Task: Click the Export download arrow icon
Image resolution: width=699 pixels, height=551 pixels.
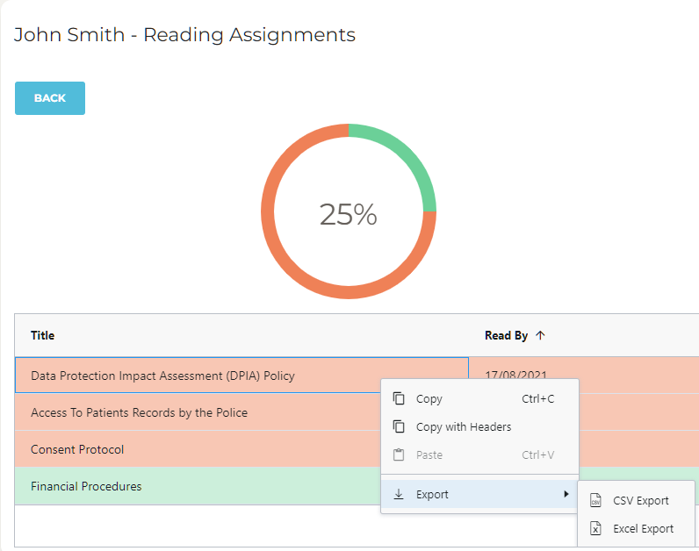Action: pyautogui.click(x=399, y=494)
